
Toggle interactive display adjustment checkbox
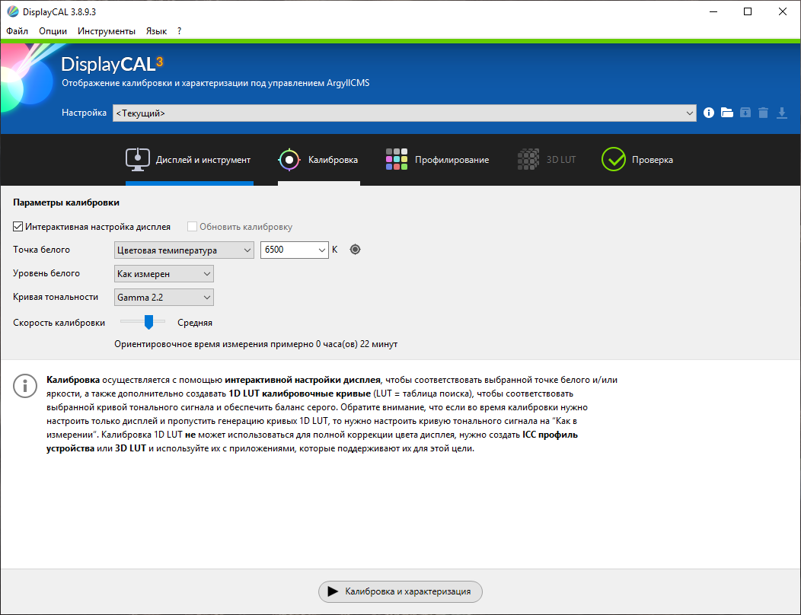(18, 226)
